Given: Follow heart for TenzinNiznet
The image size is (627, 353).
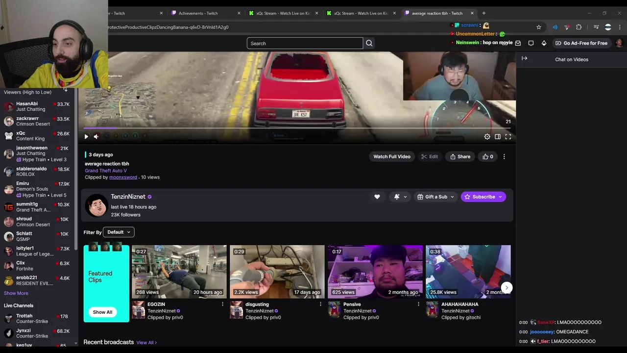Looking at the screenshot, I should pyautogui.click(x=377, y=197).
